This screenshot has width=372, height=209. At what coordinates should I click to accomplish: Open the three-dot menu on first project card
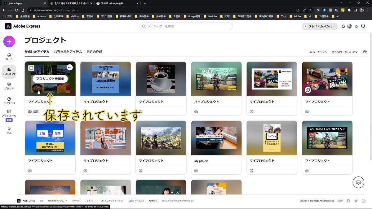(x=70, y=67)
